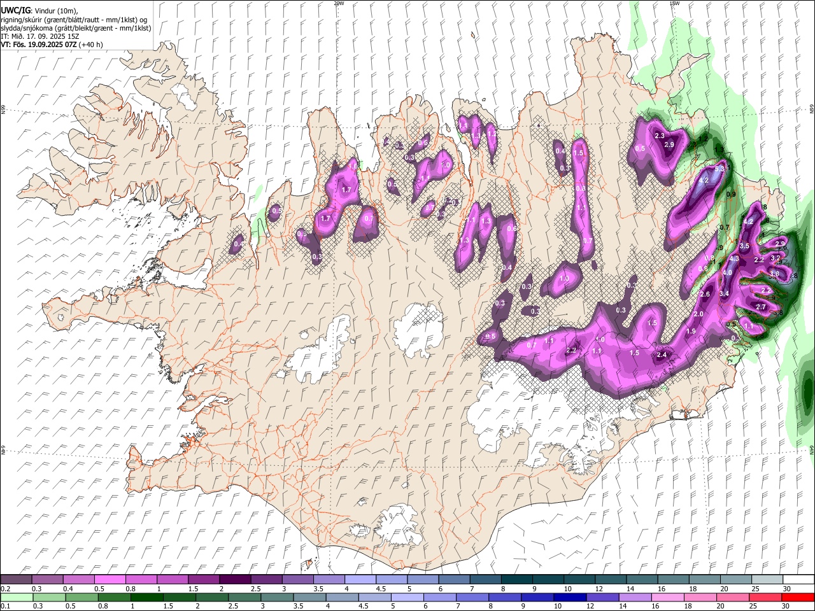Click the white 30 swatch in upper legend row

[798, 579]
